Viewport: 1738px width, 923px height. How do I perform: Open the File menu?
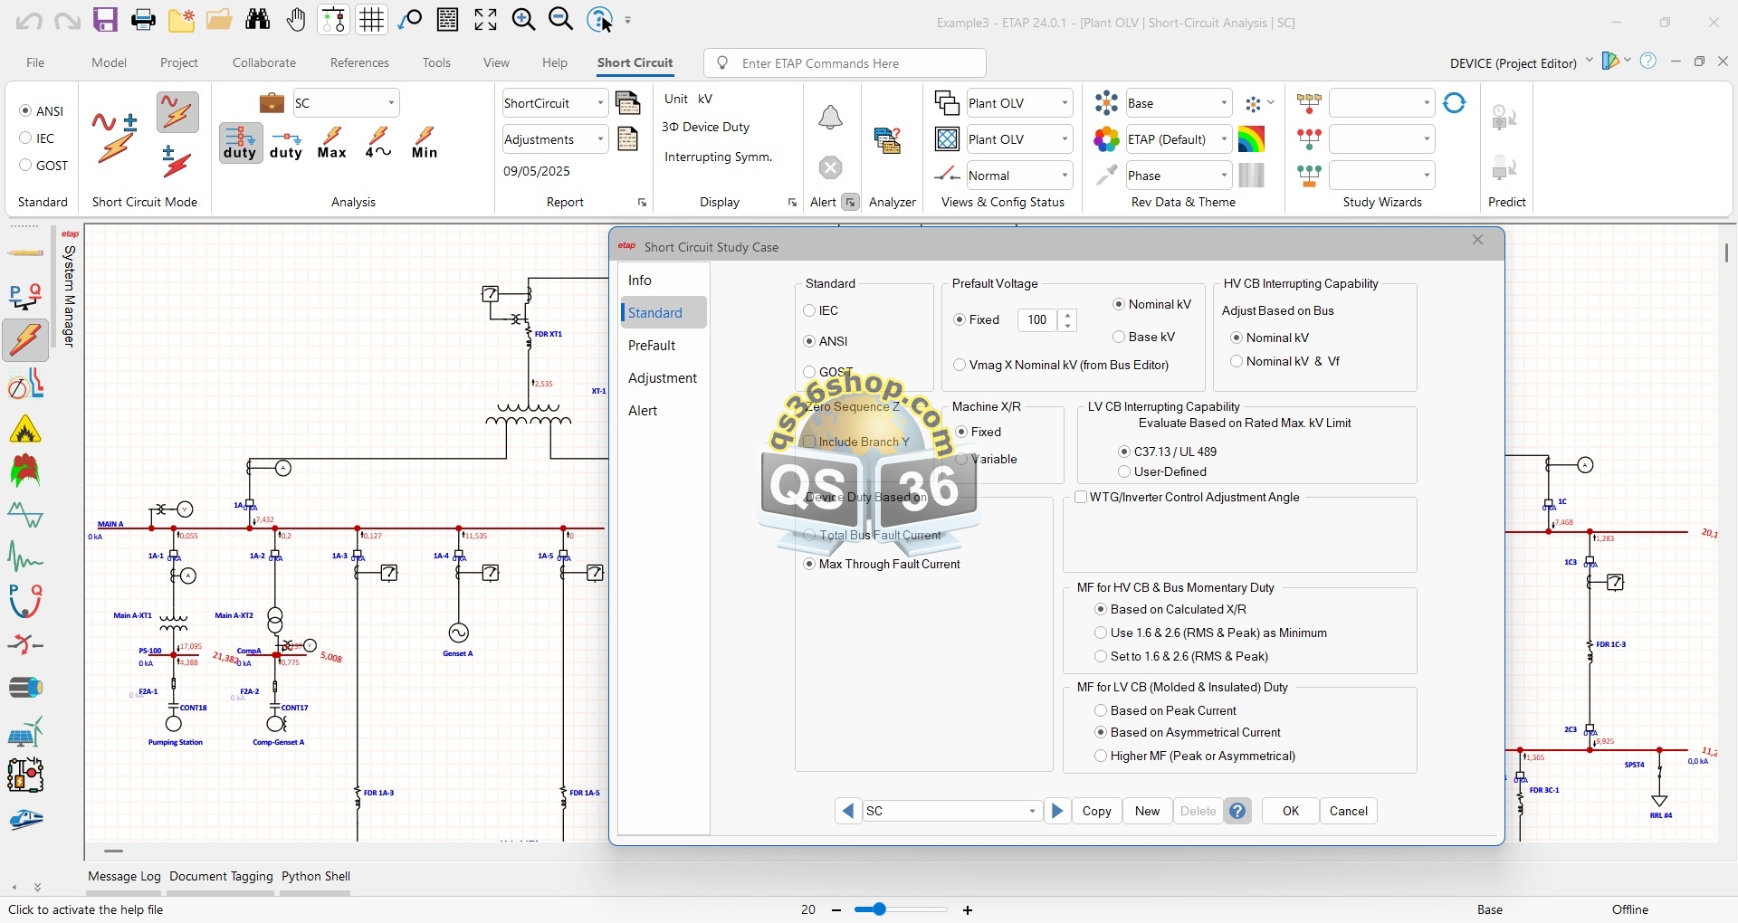coord(35,62)
